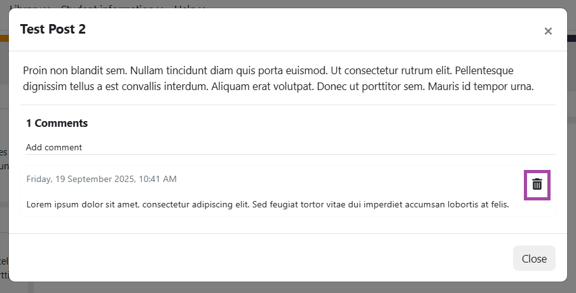Dismiss the dialog with the X icon
The height and width of the screenshot is (293, 576).
pos(548,31)
